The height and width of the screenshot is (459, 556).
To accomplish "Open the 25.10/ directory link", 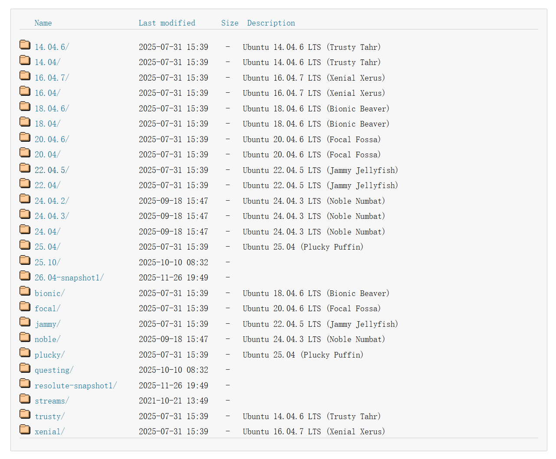I will [x=47, y=263].
